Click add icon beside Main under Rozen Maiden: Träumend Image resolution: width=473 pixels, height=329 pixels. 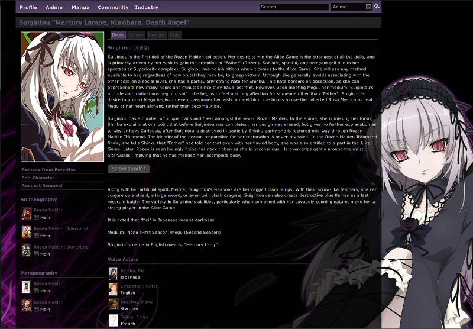click(37, 236)
